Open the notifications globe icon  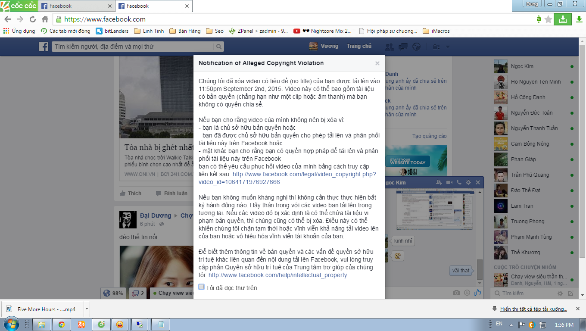(416, 47)
